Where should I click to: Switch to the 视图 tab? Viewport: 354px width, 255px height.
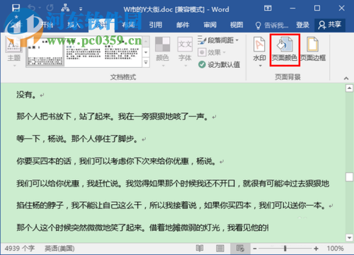coord(236,25)
